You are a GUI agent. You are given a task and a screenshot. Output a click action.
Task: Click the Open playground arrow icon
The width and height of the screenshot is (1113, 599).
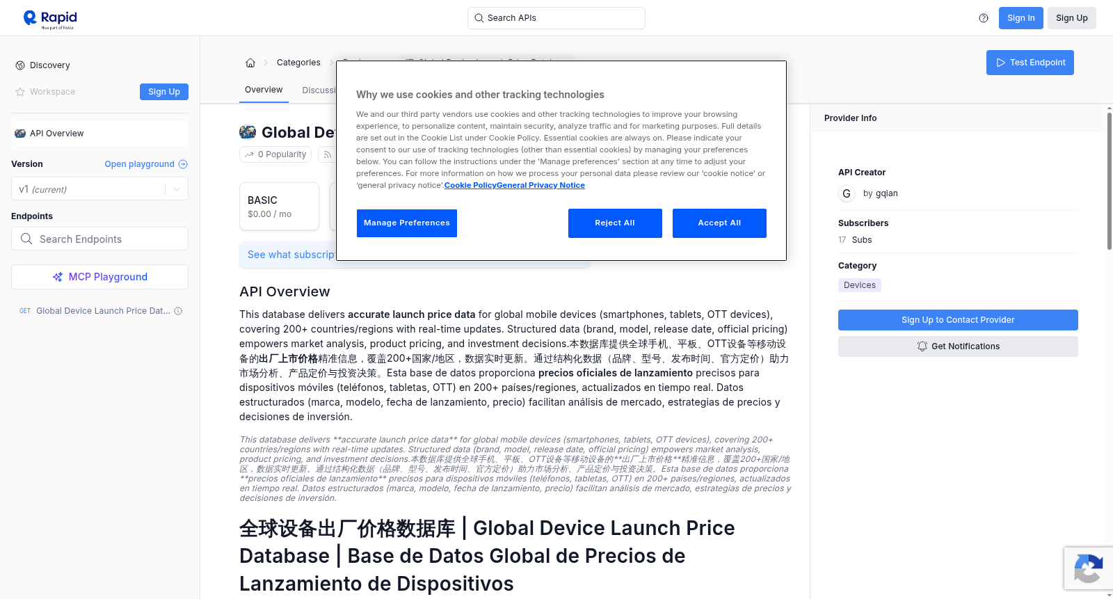tap(183, 164)
